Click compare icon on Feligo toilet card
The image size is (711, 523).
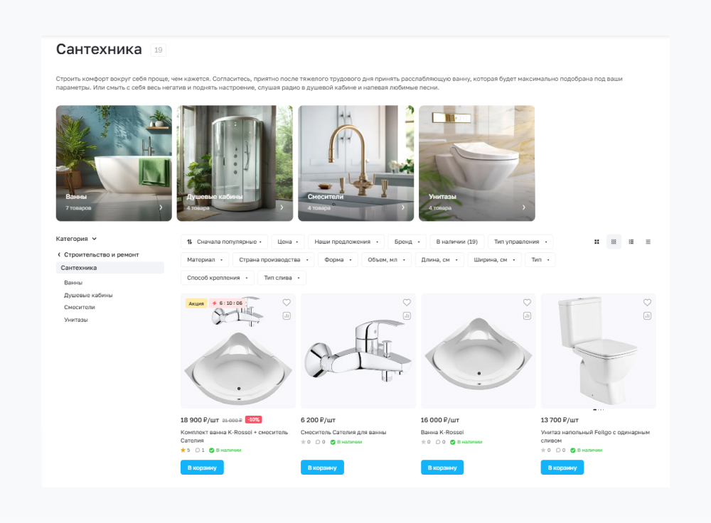(x=647, y=316)
